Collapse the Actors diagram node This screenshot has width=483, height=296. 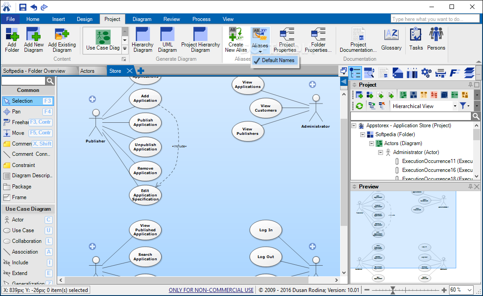[x=372, y=143]
